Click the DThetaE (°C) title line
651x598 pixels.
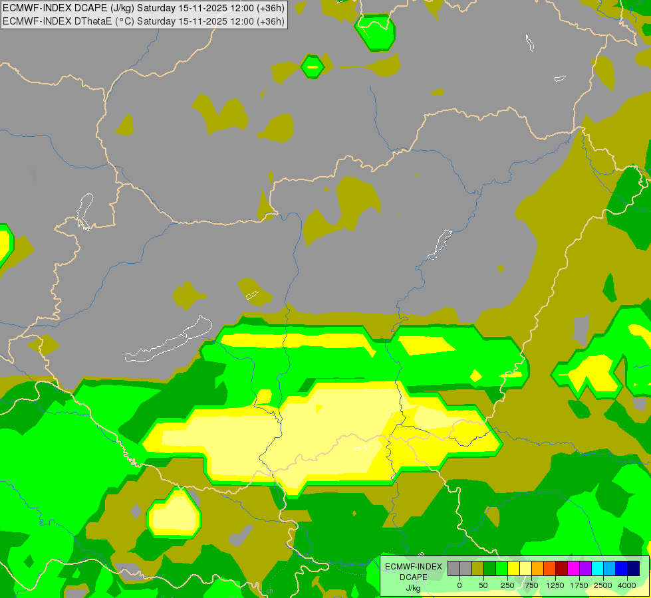coord(144,21)
